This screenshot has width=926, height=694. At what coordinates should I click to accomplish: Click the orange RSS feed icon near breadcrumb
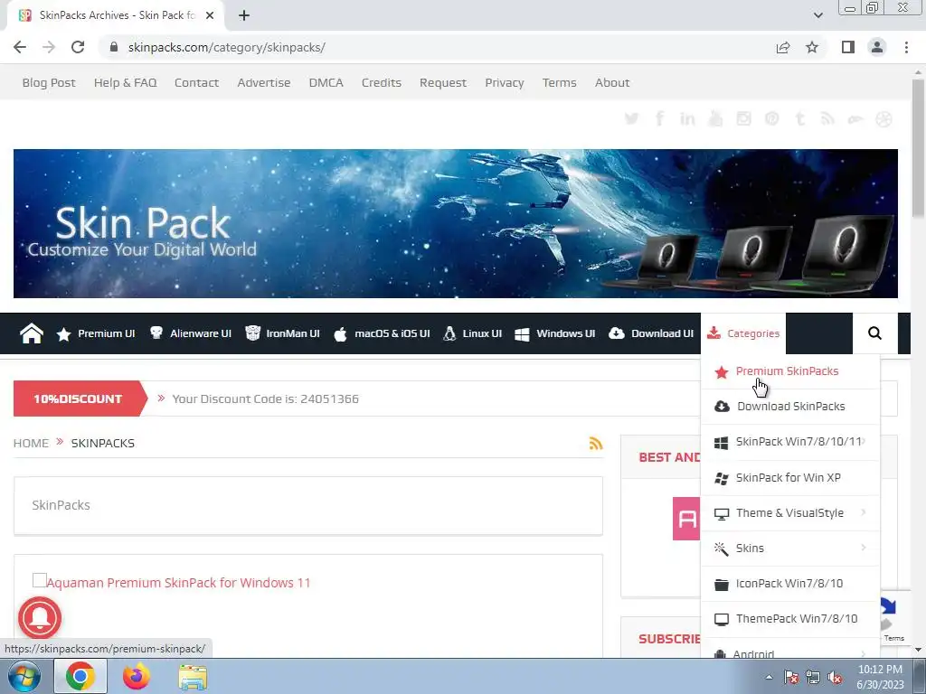(x=596, y=443)
